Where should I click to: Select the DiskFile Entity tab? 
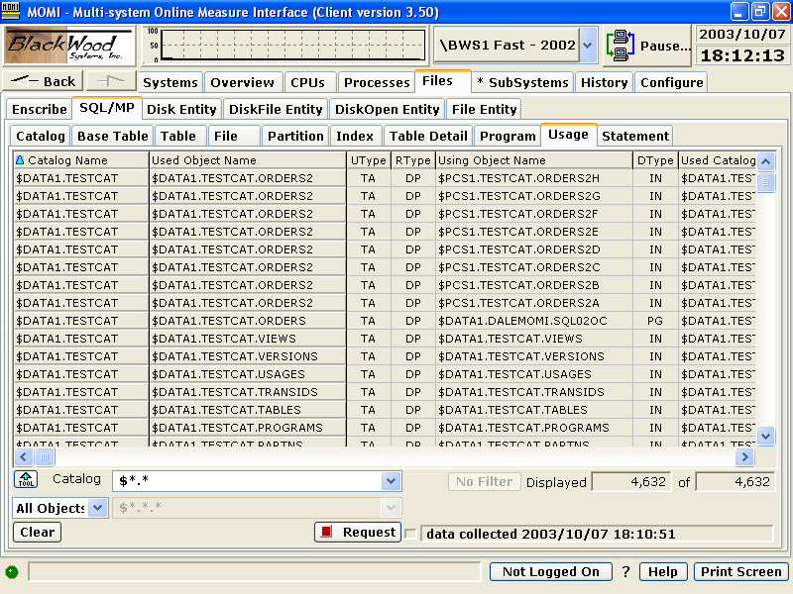coord(277,109)
